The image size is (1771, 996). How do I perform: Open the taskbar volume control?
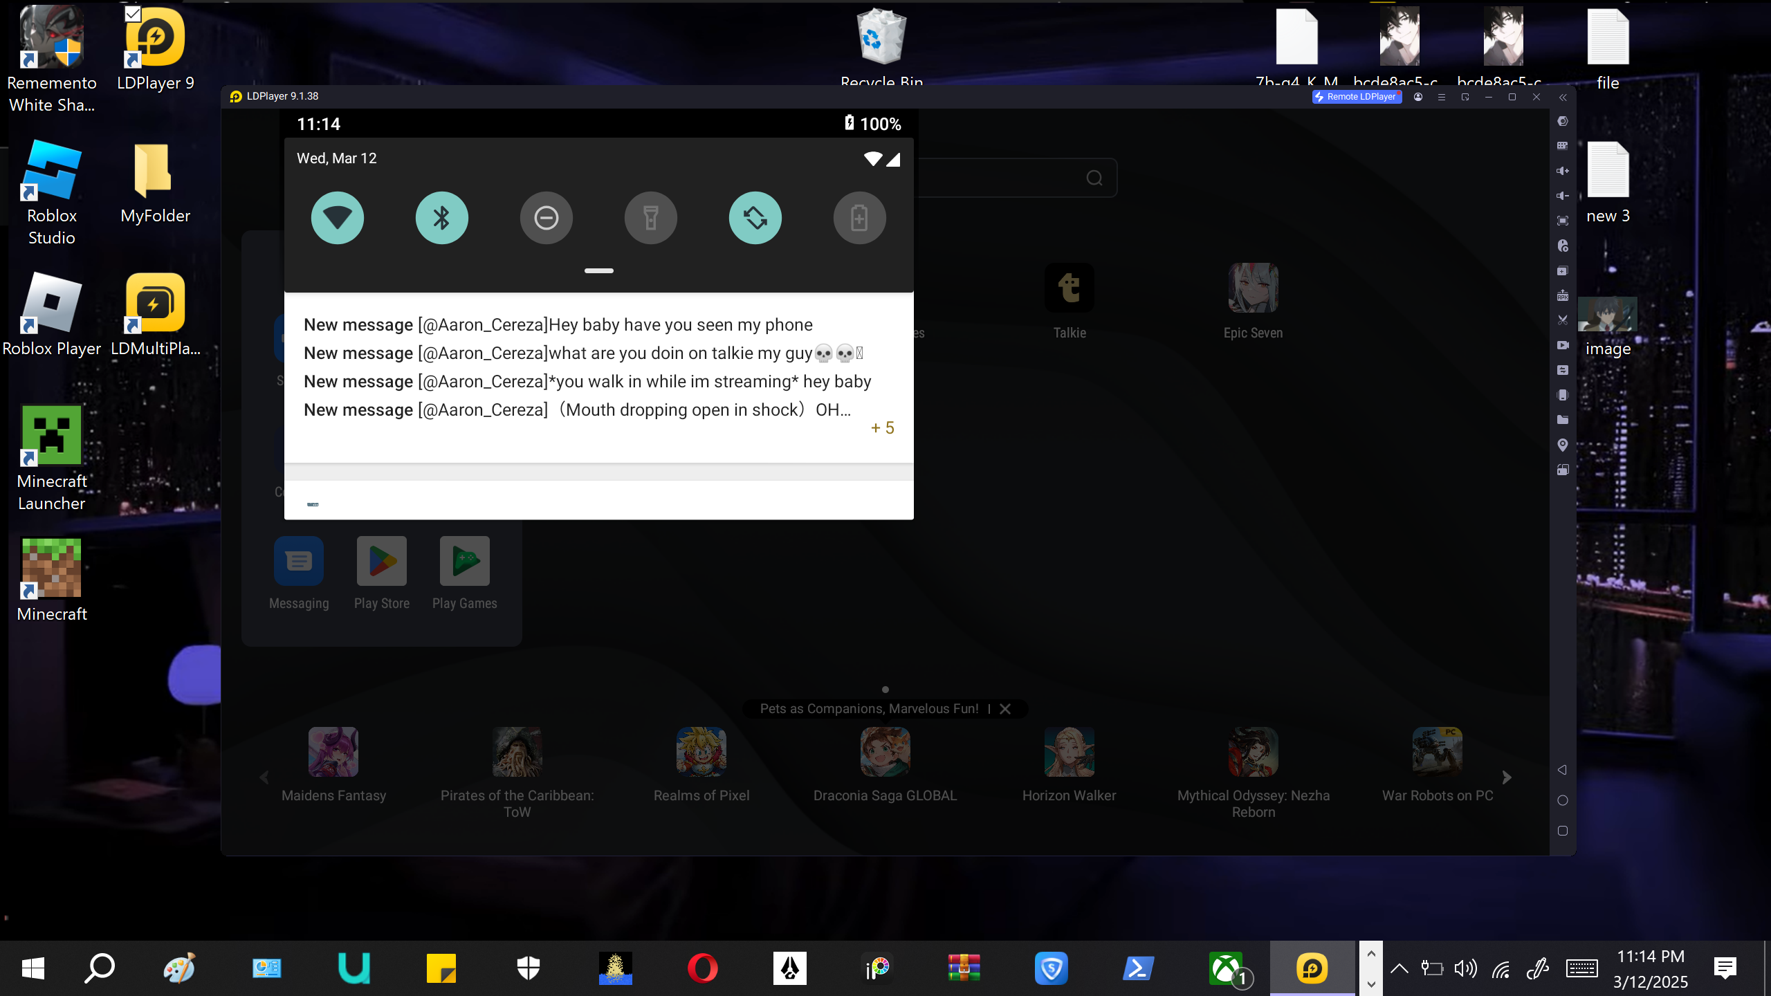click(1465, 968)
